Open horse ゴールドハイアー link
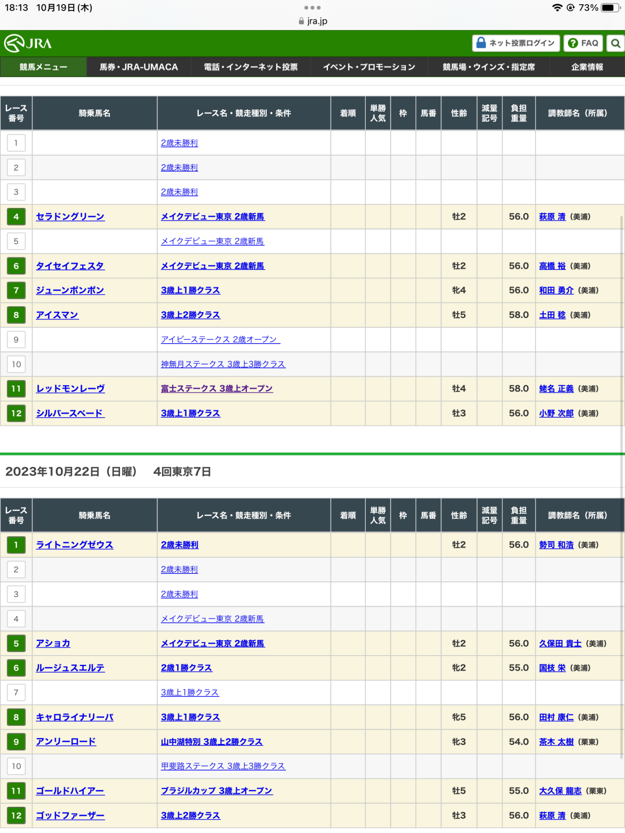Image resolution: width=625 pixels, height=833 pixels. 70,791
